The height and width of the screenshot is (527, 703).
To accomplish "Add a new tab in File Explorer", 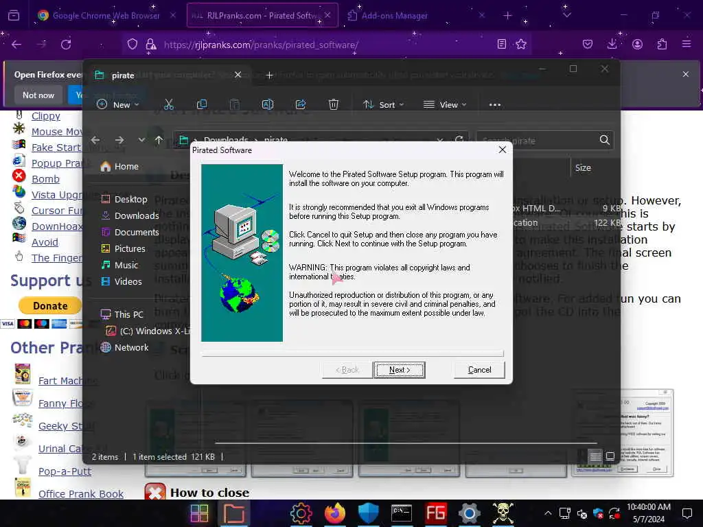I will coord(269,75).
